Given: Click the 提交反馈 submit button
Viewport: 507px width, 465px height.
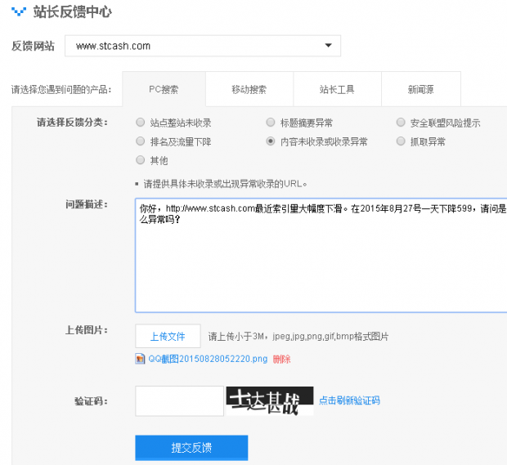Looking at the screenshot, I should point(191,448).
